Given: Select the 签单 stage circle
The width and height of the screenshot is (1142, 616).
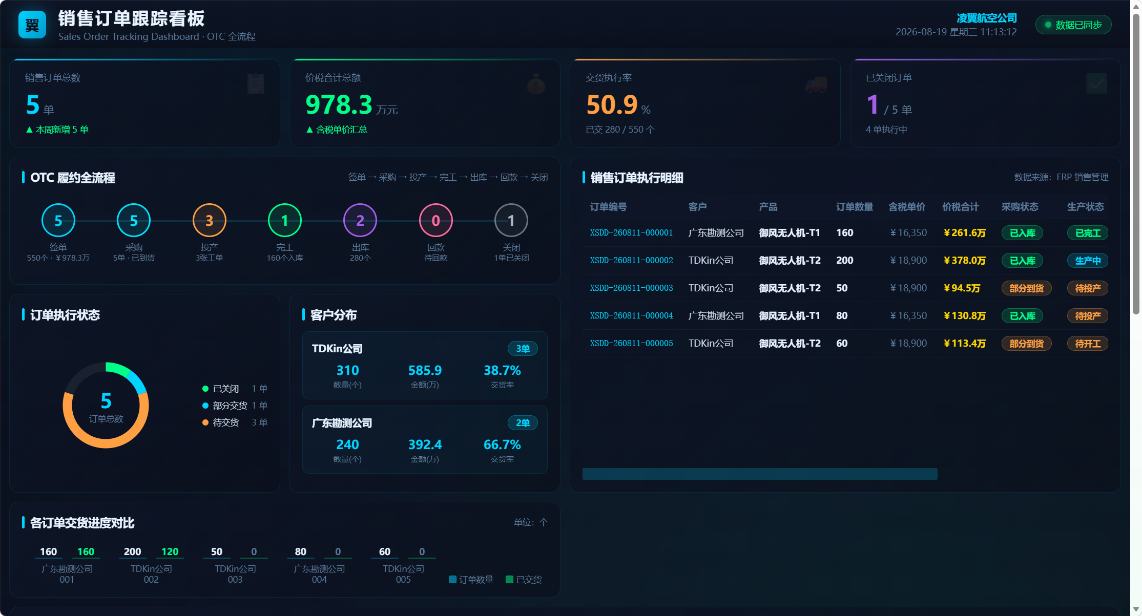Looking at the screenshot, I should click(58, 221).
